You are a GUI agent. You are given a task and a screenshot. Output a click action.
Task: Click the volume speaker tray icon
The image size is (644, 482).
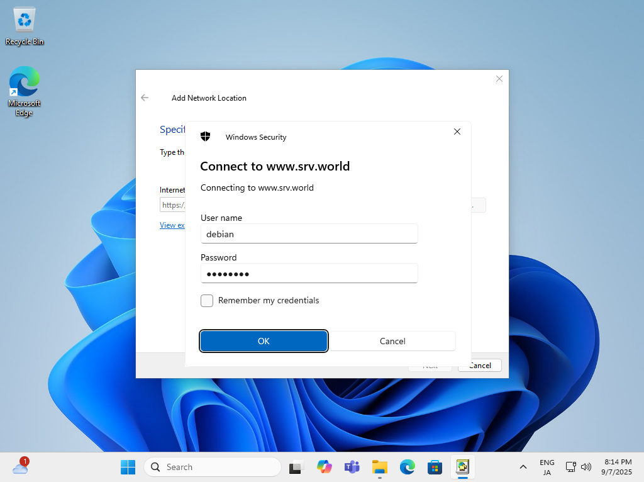click(x=586, y=467)
